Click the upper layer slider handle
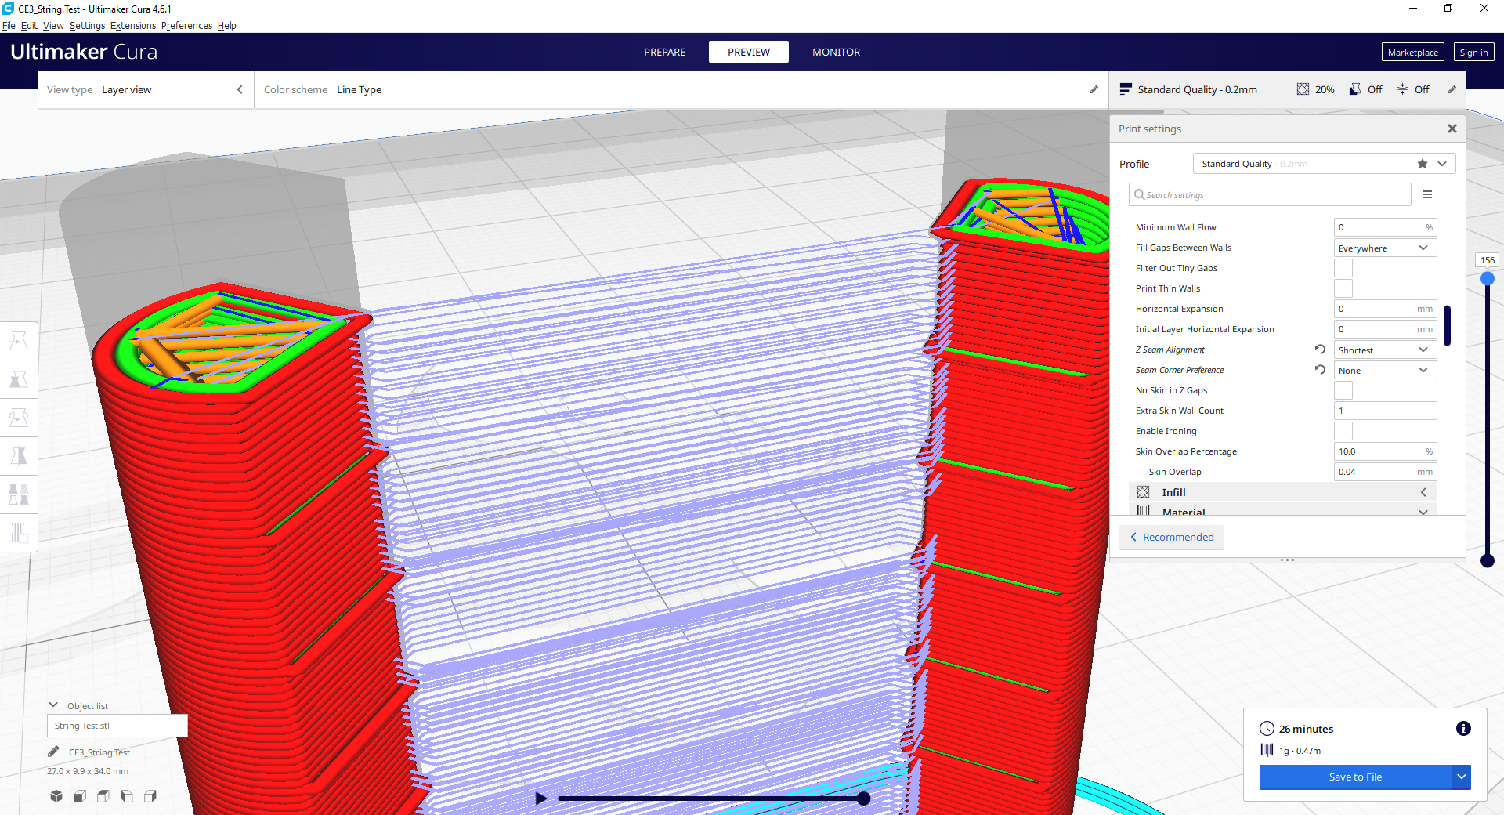The width and height of the screenshot is (1504, 815). [x=1488, y=278]
